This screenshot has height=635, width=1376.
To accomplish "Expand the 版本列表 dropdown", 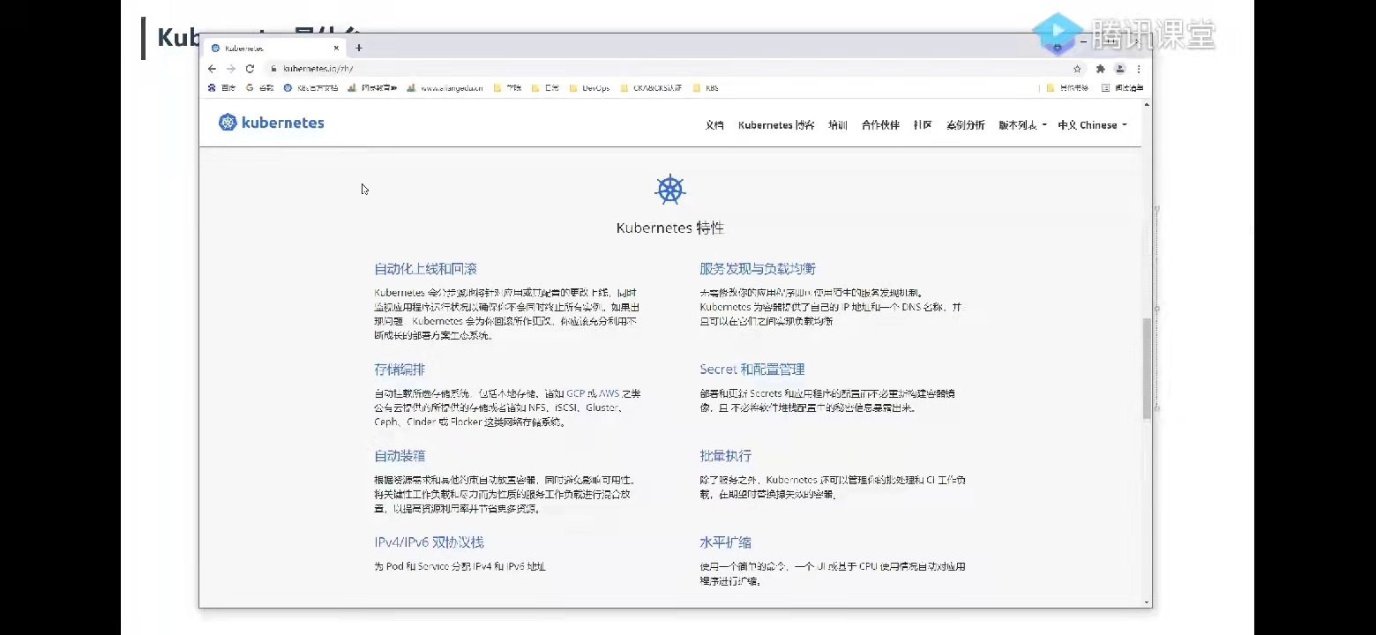I will [x=1022, y=125].
